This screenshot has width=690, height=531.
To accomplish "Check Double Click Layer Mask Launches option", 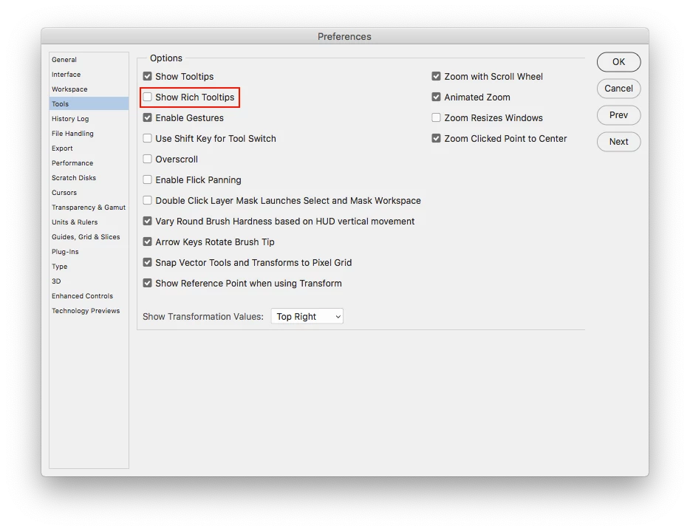I will coord(148,201).
